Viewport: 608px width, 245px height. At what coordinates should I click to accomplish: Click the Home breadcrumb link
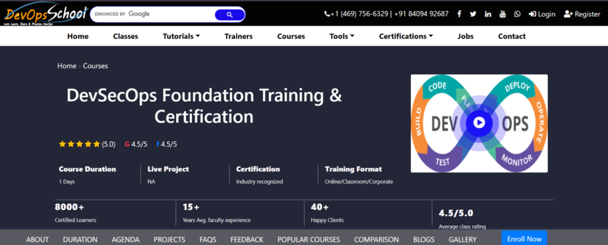click(67, 66)
